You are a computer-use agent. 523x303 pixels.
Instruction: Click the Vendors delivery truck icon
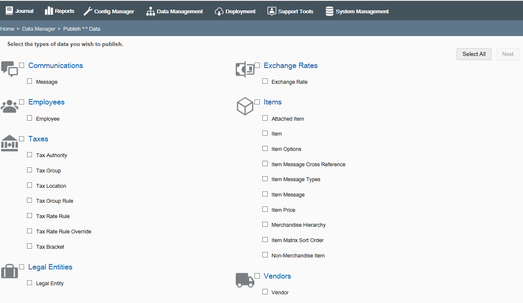[x=245, y=280]
